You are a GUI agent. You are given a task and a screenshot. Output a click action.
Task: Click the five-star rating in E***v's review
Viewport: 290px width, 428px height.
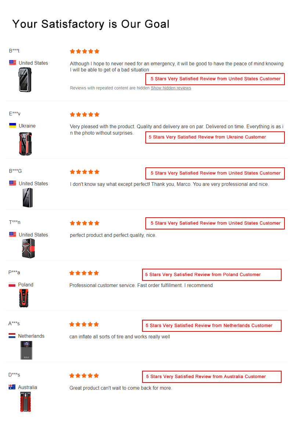85,115
